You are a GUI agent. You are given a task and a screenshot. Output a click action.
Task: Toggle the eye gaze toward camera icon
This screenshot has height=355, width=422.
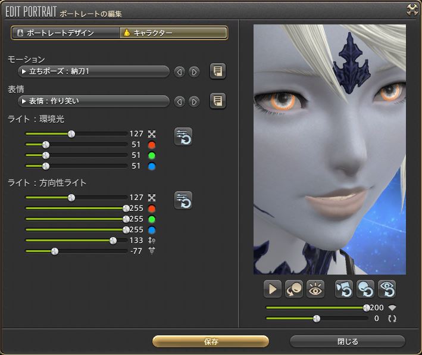[x=315, y=289]
